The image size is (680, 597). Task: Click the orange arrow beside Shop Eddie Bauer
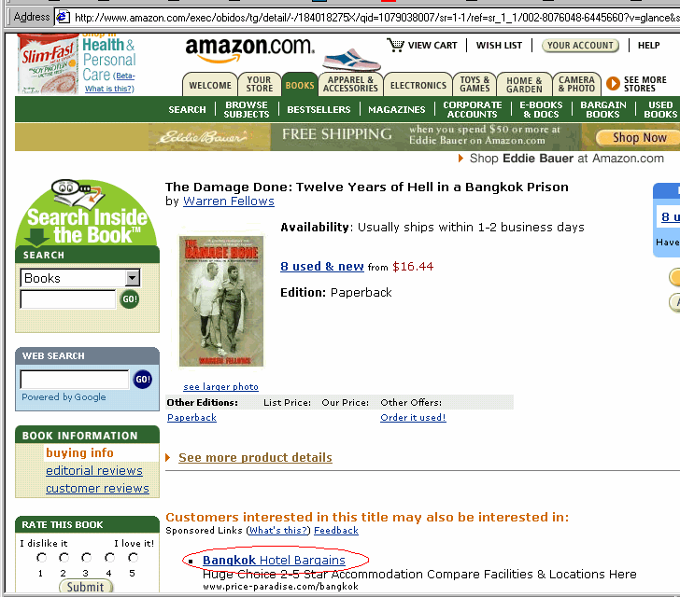point(460,159)
